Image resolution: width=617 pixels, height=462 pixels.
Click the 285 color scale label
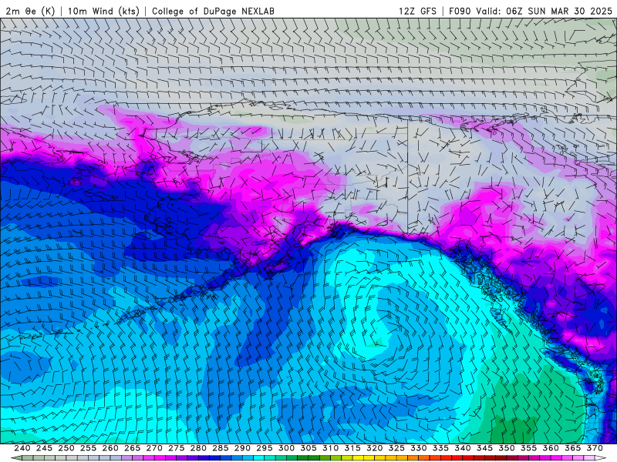[x=221, y=448]
